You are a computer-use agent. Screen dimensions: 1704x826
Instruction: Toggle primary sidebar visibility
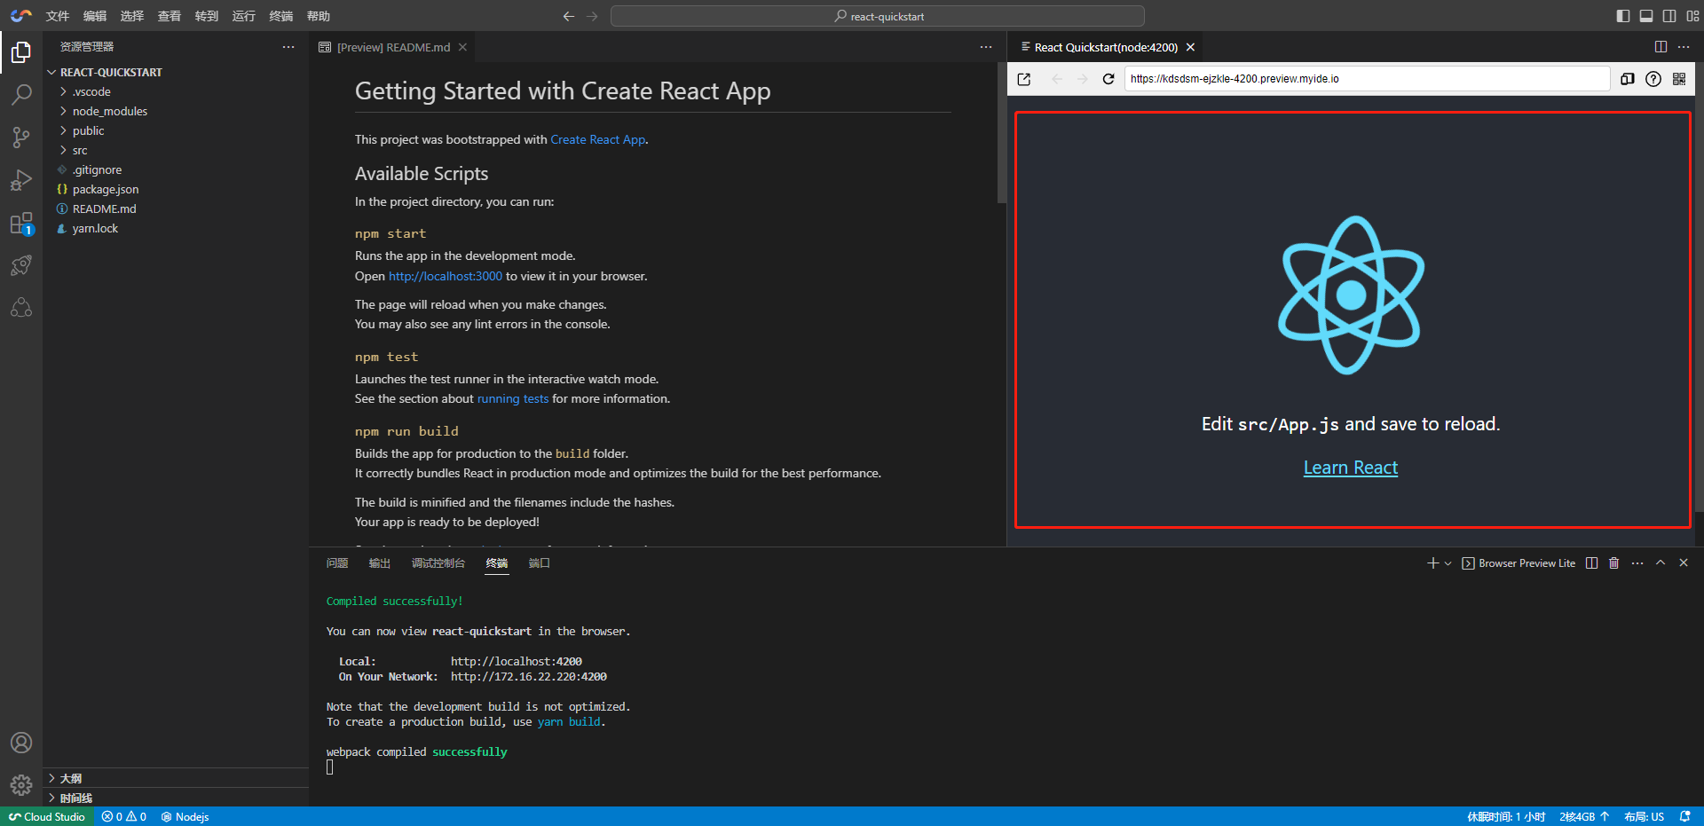[x=1623, y=16]
